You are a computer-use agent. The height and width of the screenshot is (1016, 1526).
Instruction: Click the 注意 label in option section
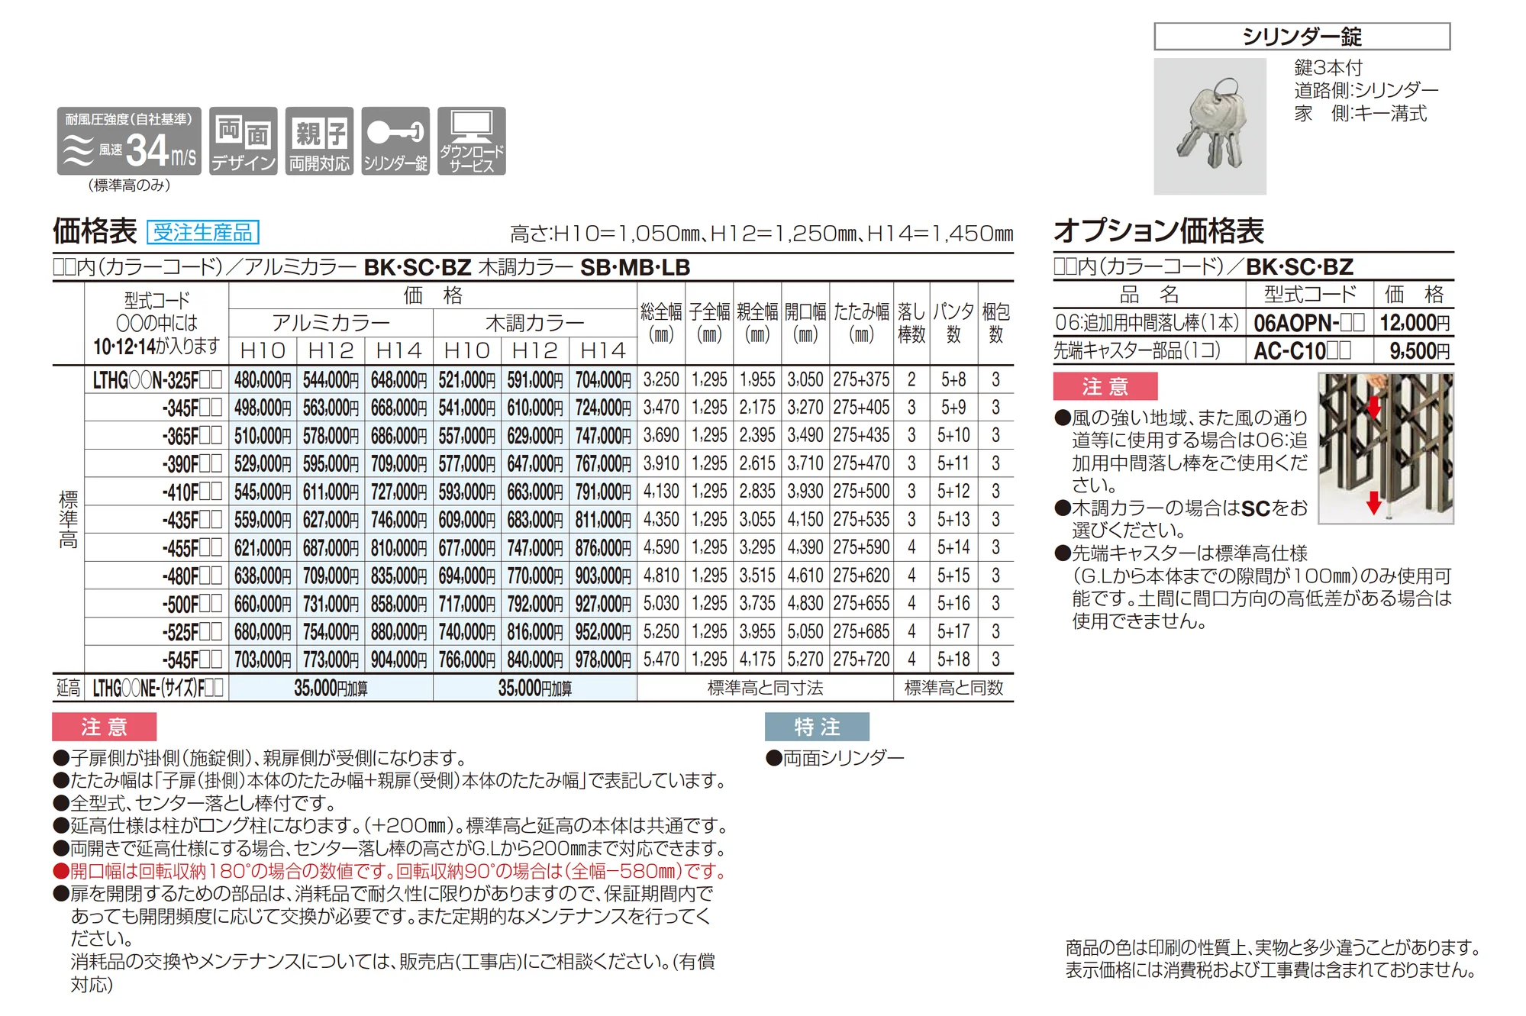[x=1105, y=386]
